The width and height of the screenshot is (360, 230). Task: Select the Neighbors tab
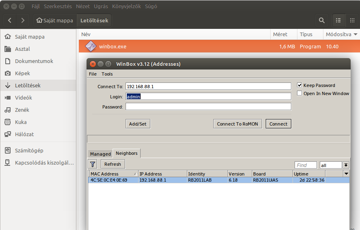click(x=126, y=153)
